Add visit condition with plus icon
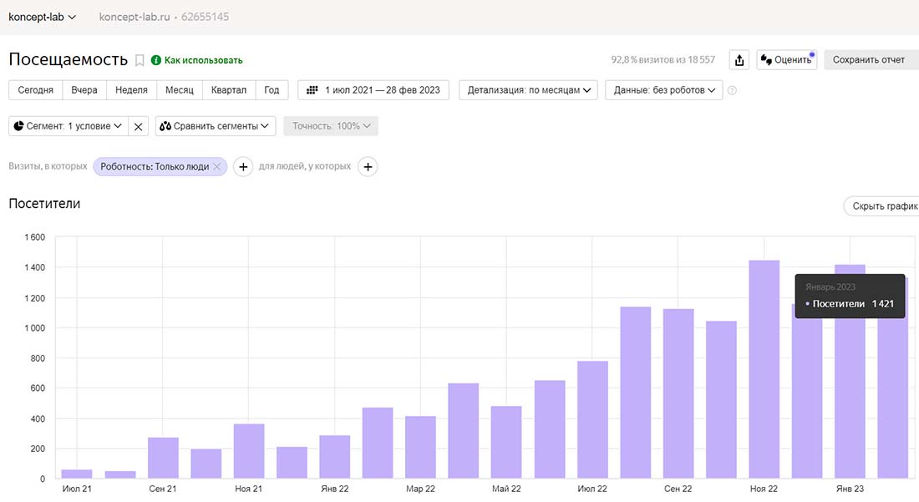Viewport: 919px width, 502px height. (x=242, y=167)
